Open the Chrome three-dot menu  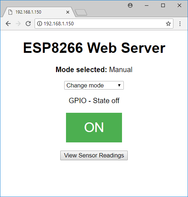point(180,24)
